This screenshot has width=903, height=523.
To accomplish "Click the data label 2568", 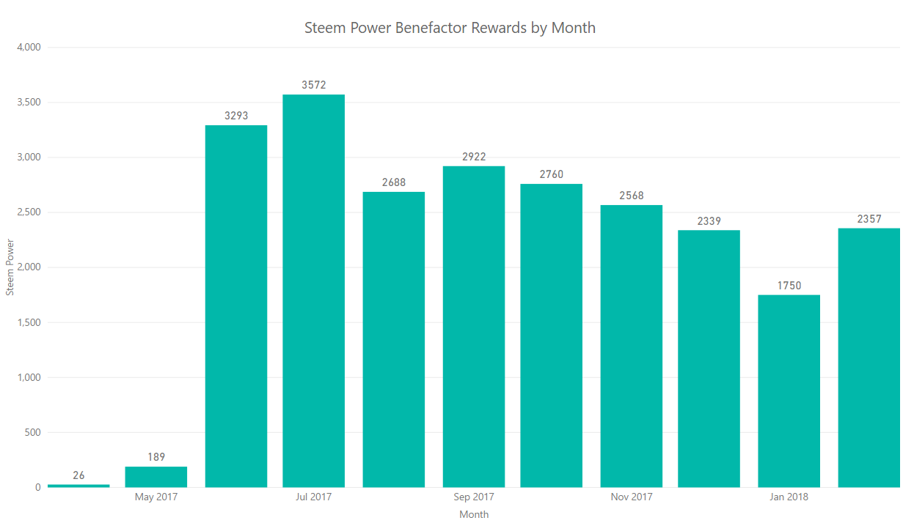I will click(x=632, y=196).
